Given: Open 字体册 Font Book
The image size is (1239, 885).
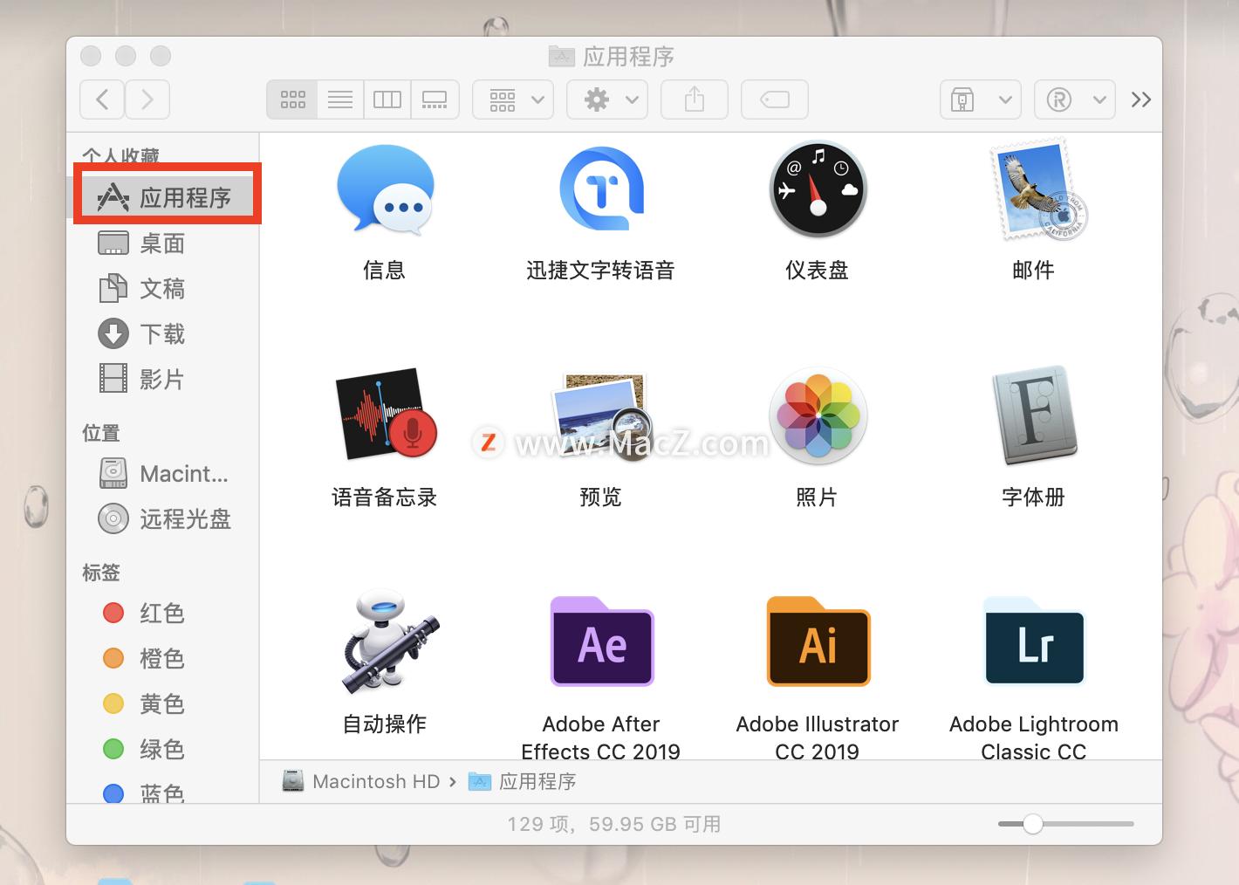Looking at the screenshot, I should tap(1033, 416).
